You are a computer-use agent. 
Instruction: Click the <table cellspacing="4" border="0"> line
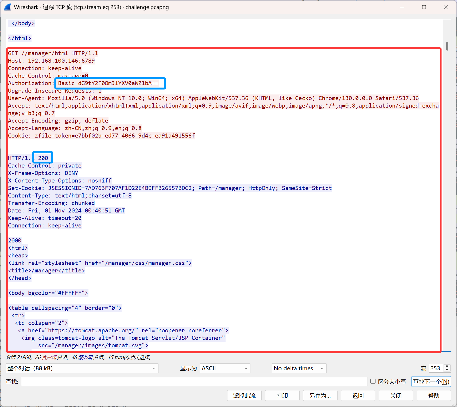click(x=65, y=308)
